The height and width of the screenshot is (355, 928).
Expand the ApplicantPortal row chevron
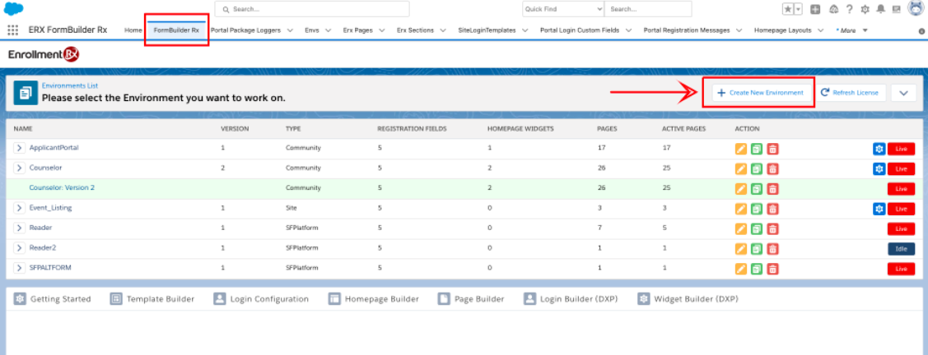(20, 148)
